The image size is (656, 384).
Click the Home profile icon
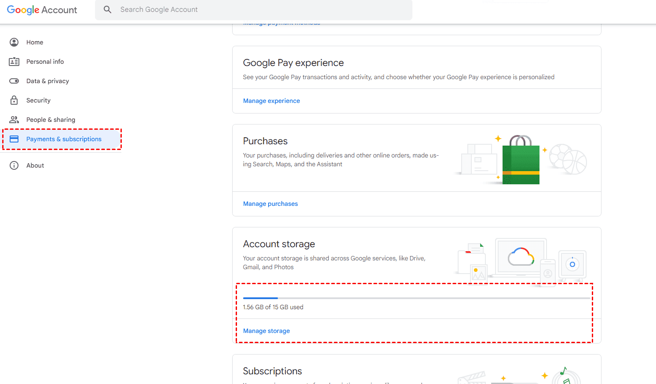point(14,42)
